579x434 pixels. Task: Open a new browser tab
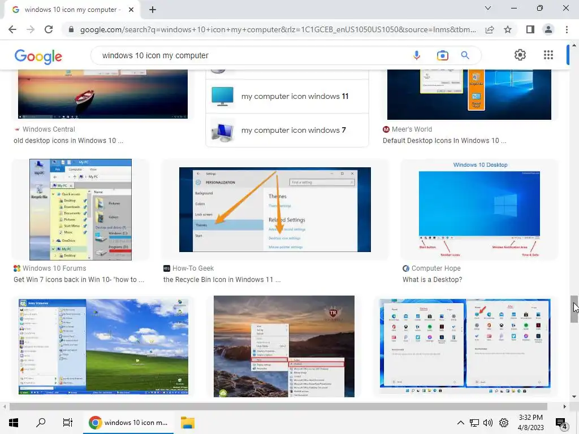153,10
